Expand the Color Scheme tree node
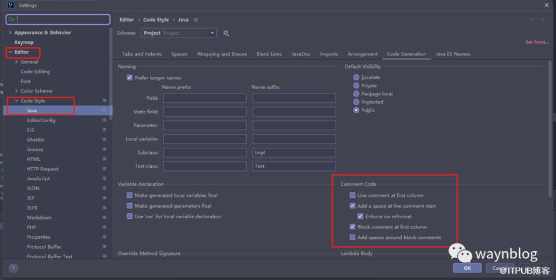 (x=17, y=91)
